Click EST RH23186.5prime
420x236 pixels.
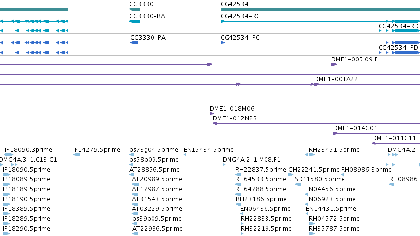[261, 199]
